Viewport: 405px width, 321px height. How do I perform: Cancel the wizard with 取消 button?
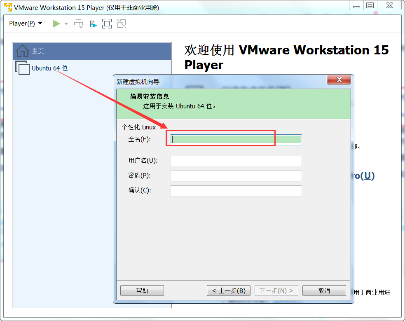(324, 291)
